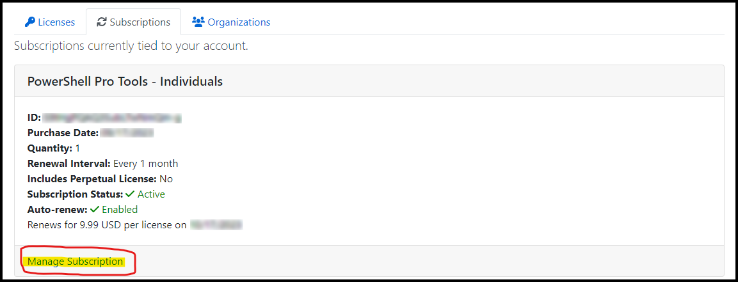Open the Licenses tab
Viewport: 738px width, 282px height.
(x=50, y=22)
